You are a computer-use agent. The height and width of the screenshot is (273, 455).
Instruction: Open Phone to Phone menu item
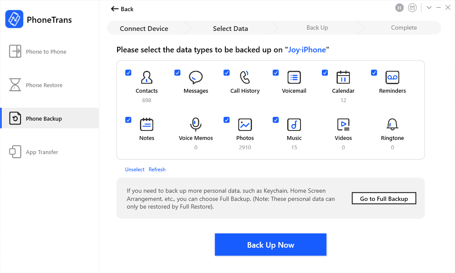[x=50, y=52]
